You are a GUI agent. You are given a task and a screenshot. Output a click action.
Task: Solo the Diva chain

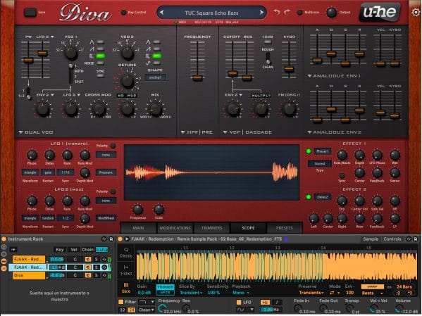[96, 275]
